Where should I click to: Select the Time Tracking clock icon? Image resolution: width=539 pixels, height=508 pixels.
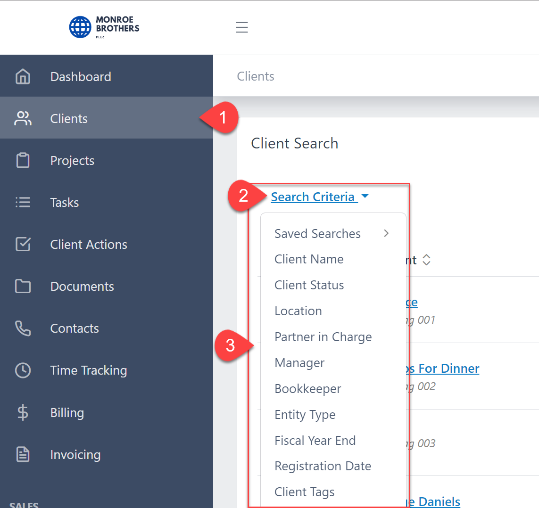tap(23, 370)
